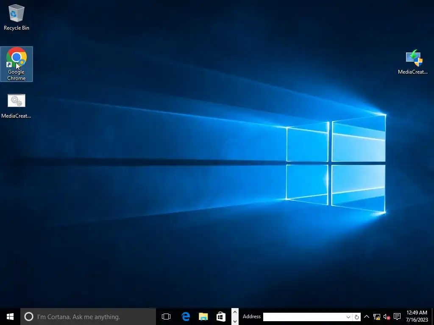Open File Explorer from the taskbar
This screenshot has height=325, width=434.
pos(203,317)
